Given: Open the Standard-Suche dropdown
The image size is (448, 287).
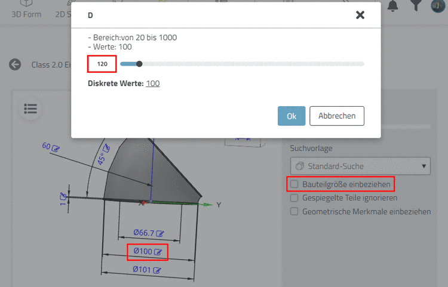Looking at the screenshot, I should click(x=360, y=166).
